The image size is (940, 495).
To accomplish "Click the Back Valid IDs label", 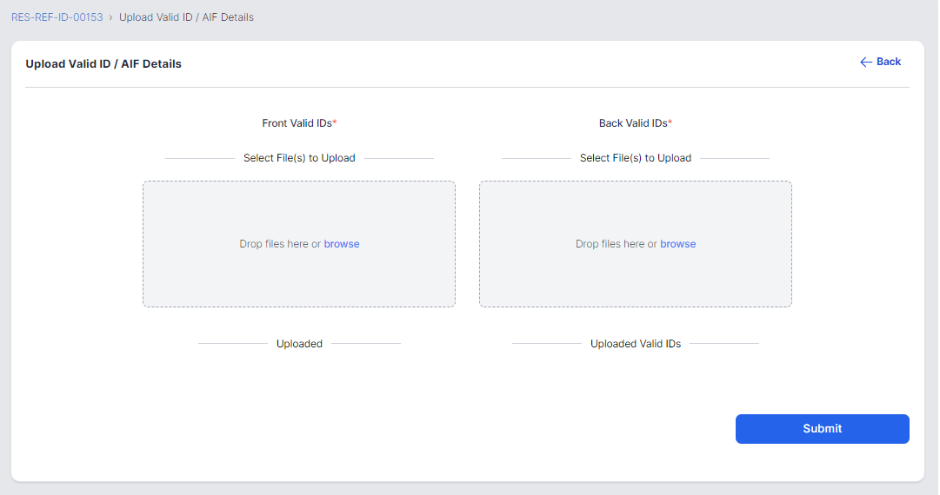I will [633, 123].
